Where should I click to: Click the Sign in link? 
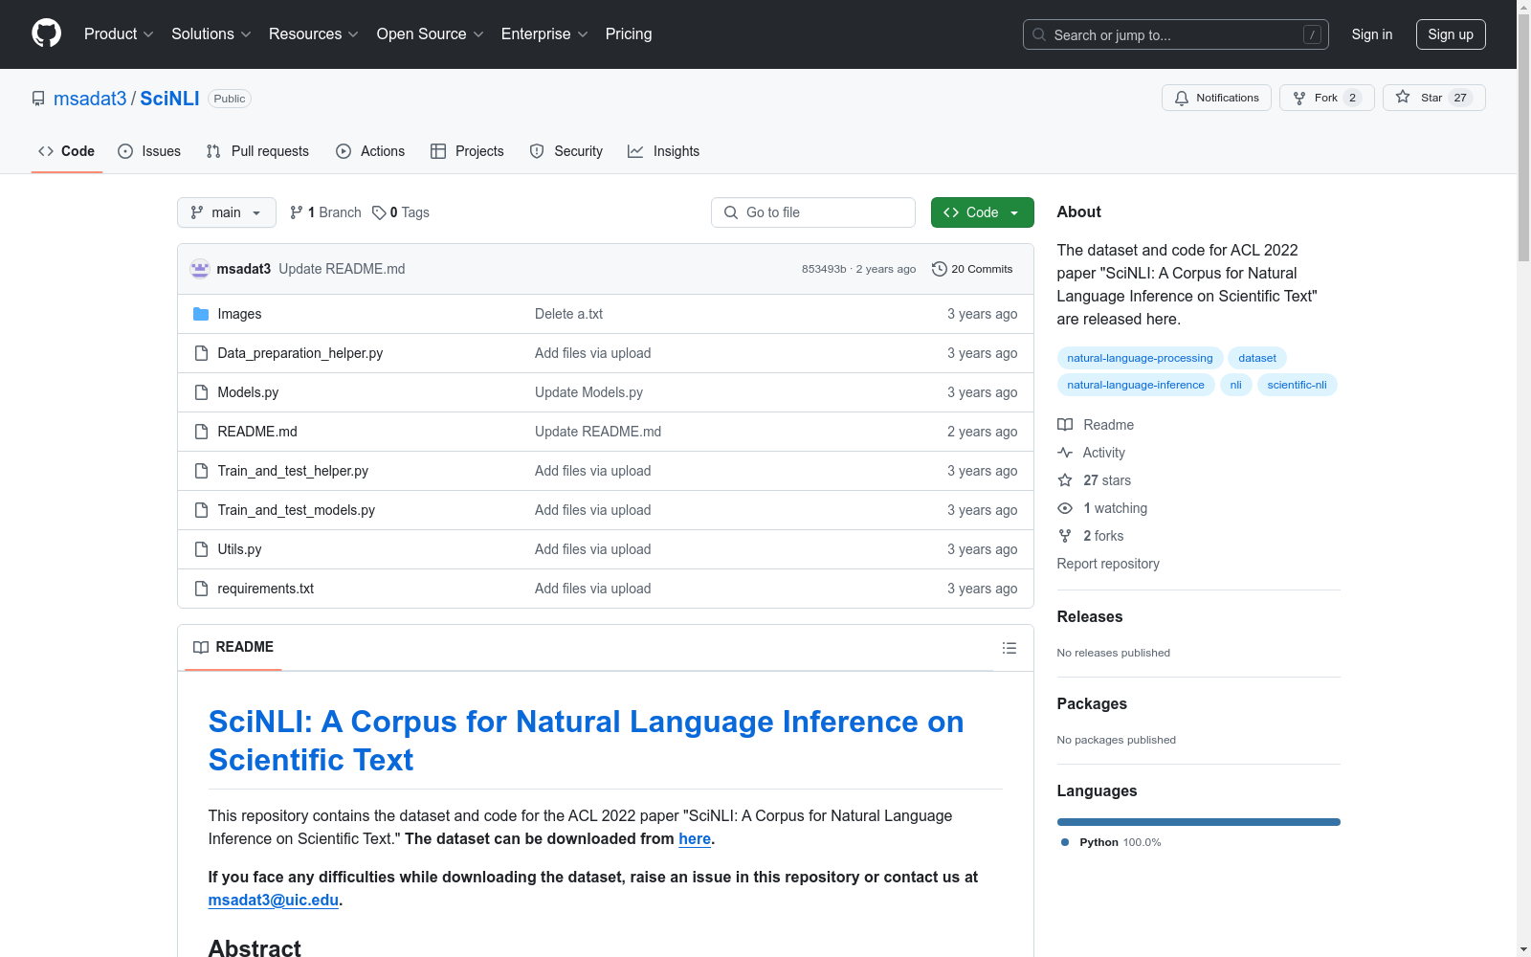[1372, 34]
